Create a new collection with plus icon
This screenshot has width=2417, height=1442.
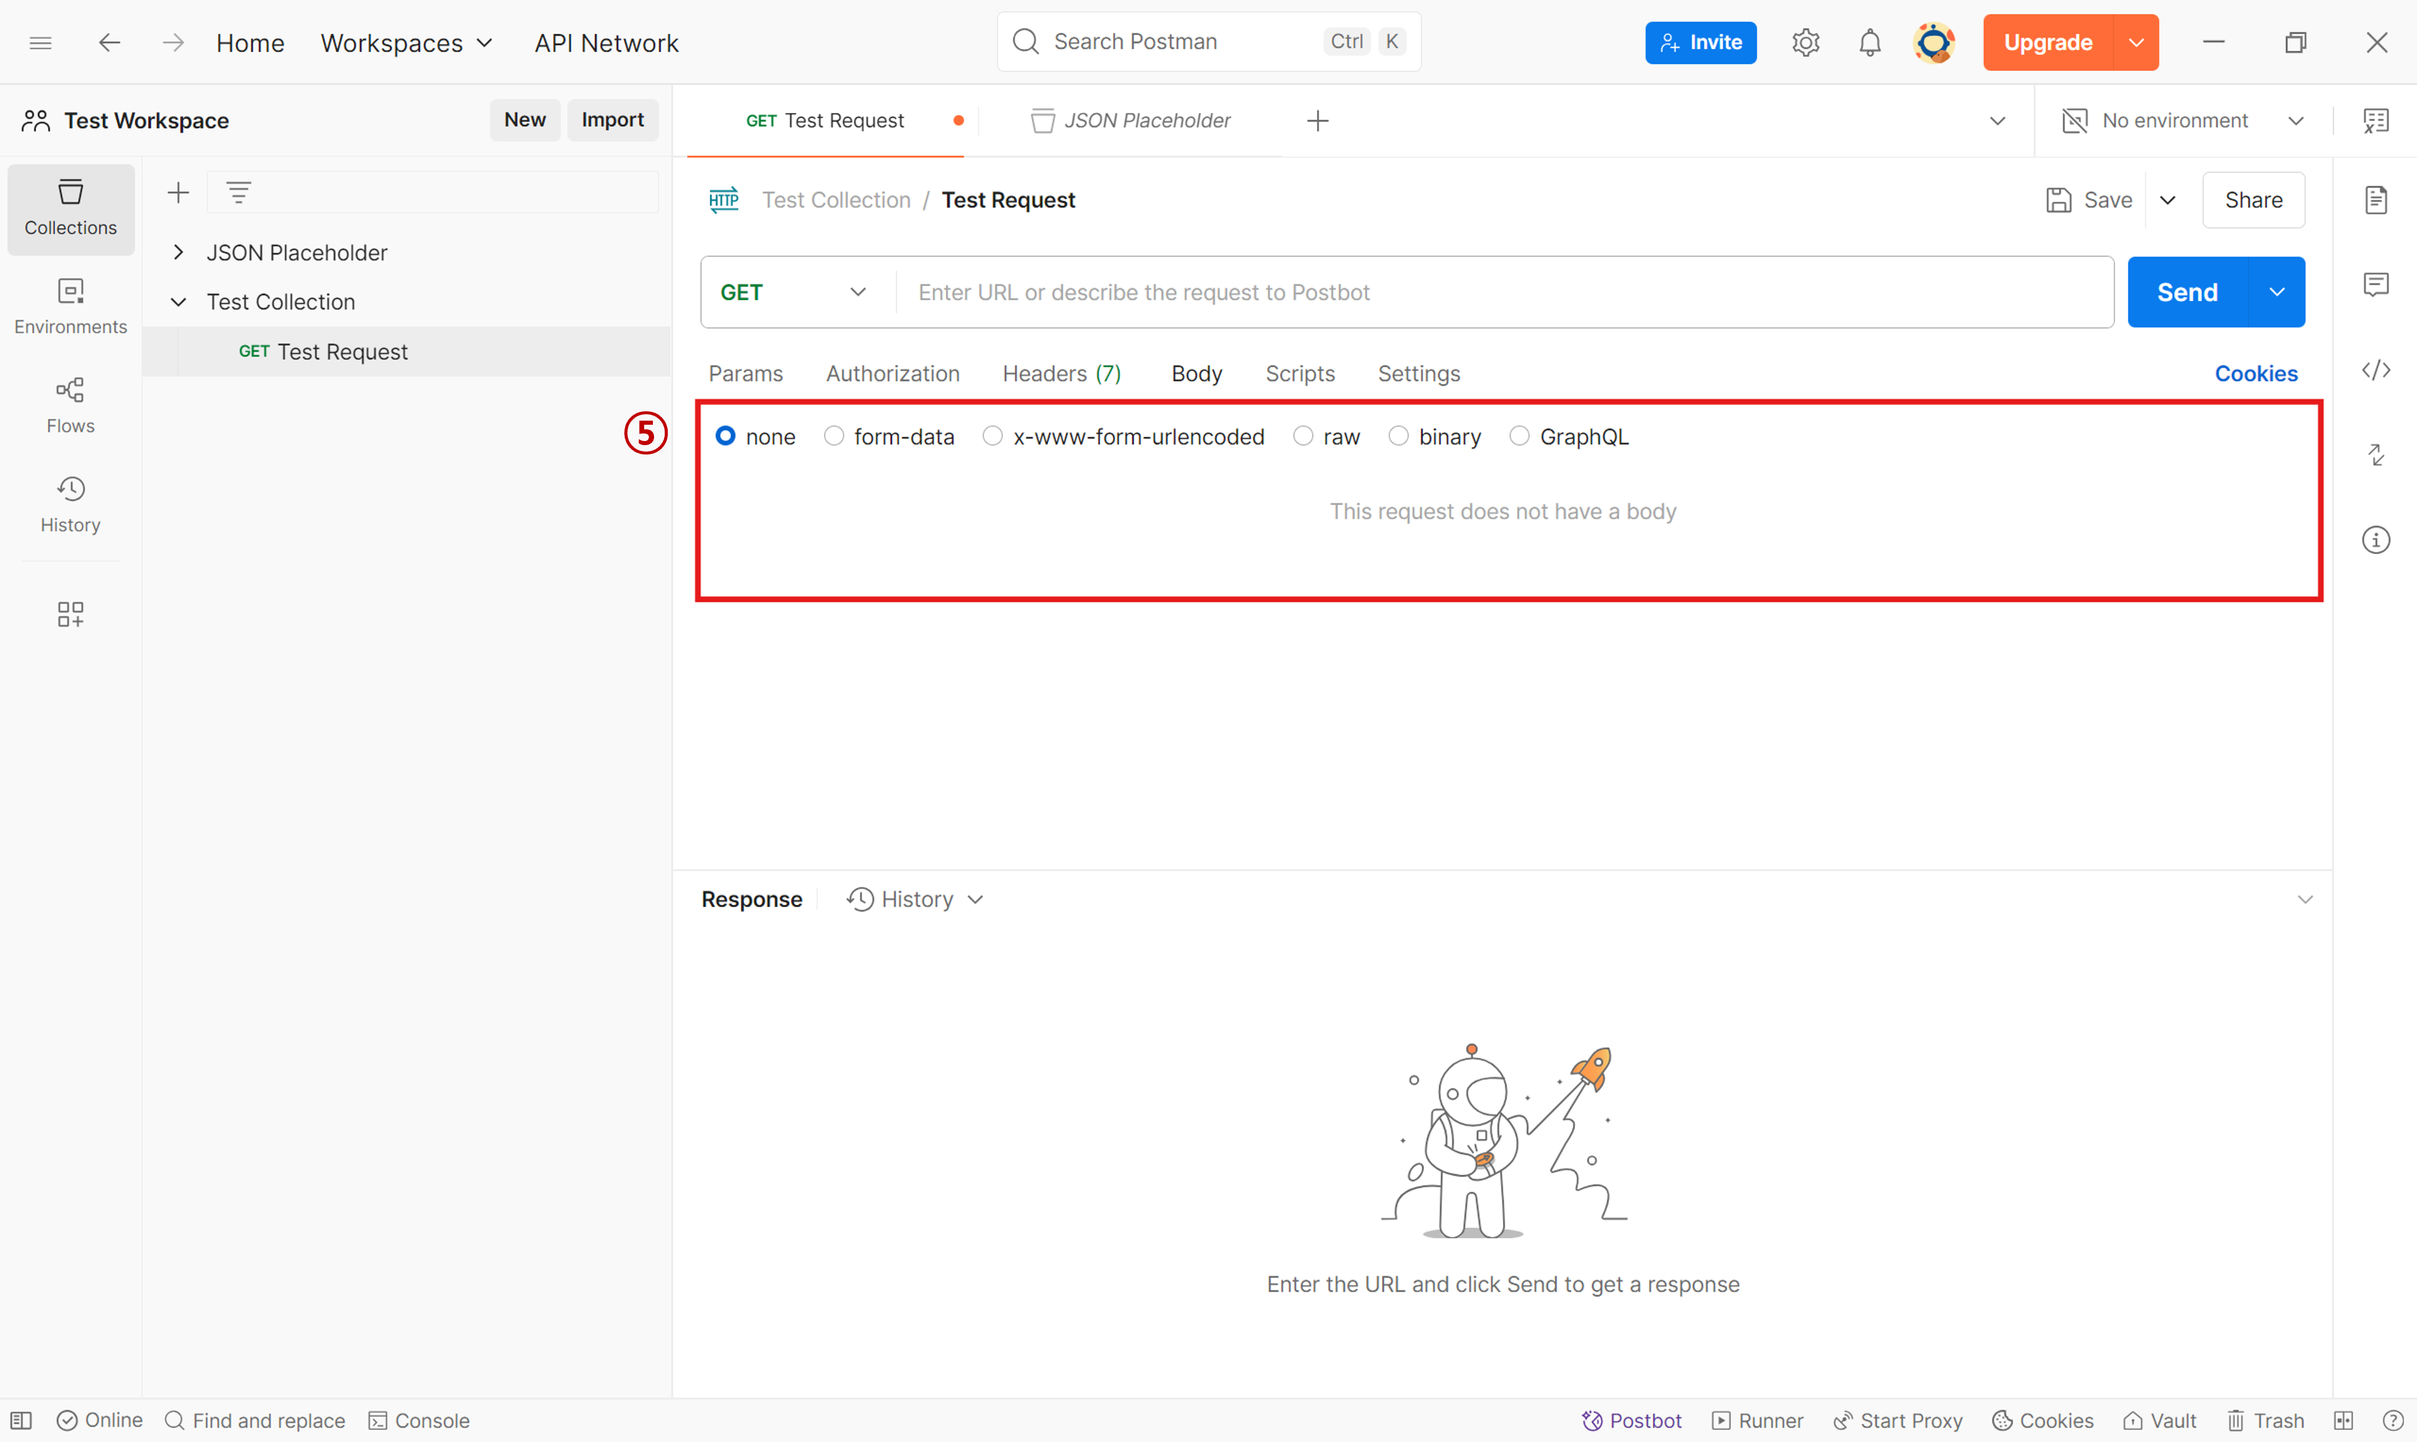[178, 192]
